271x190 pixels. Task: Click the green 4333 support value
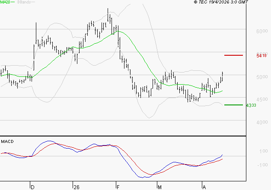[x=251, y=105]
